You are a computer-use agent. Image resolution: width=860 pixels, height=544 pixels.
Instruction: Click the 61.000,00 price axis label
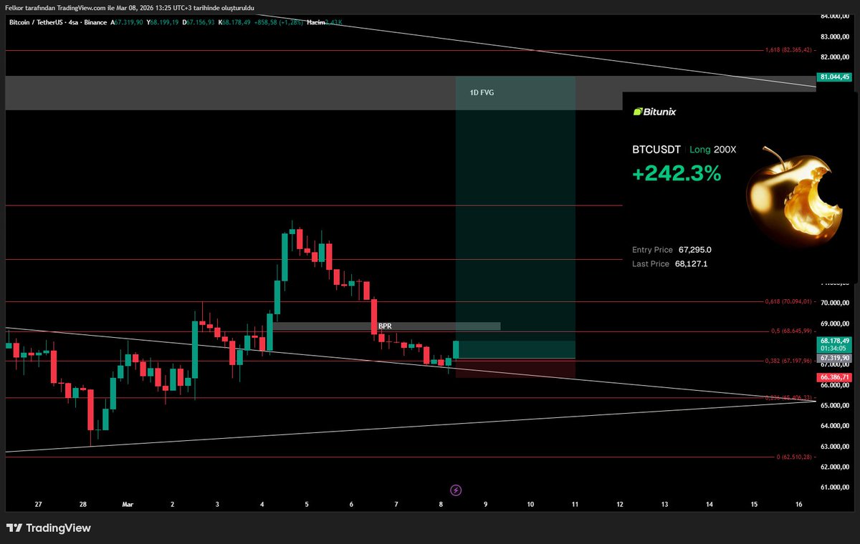tap(835, 487)
